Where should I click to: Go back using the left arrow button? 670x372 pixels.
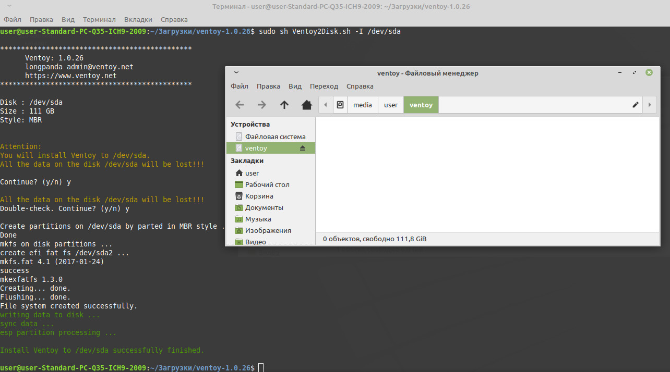coord(240,105)
